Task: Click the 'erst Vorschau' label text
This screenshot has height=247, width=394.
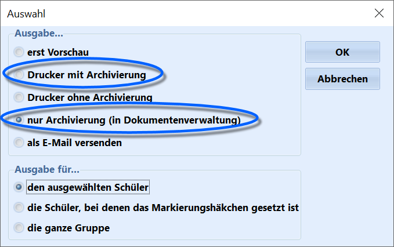Action: 58,52
